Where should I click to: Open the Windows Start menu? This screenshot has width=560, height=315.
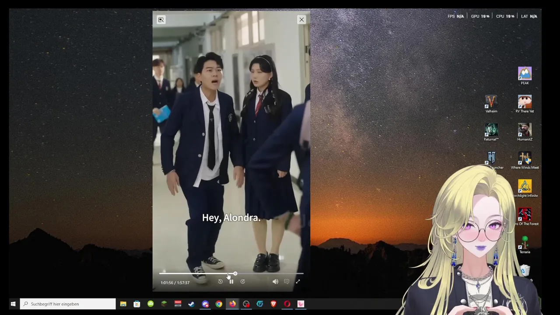(13, 304)
